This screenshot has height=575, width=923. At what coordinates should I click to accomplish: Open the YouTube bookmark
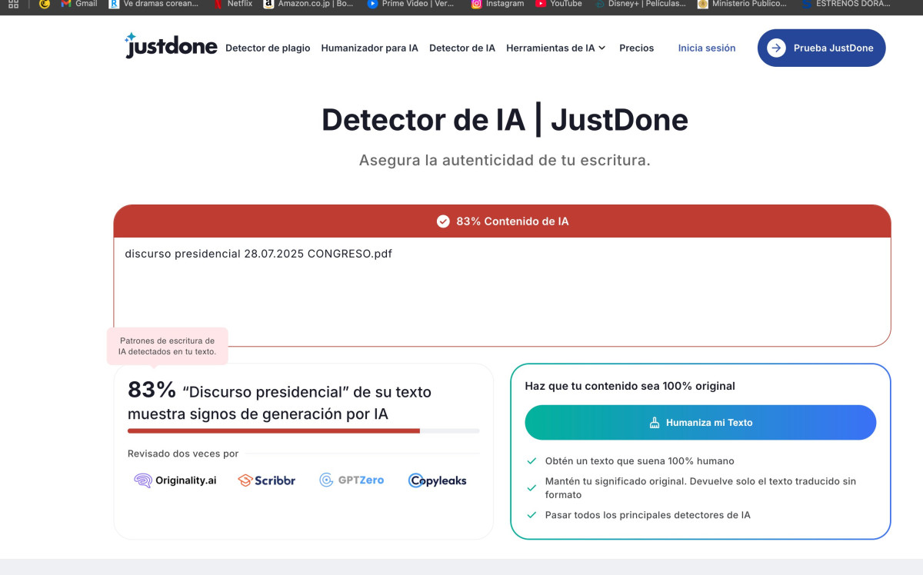(559, 4)
